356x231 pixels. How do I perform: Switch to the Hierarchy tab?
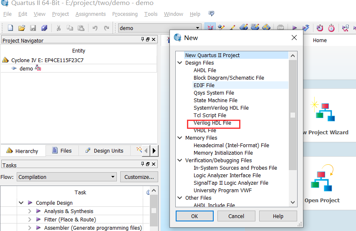pos(23,151)
